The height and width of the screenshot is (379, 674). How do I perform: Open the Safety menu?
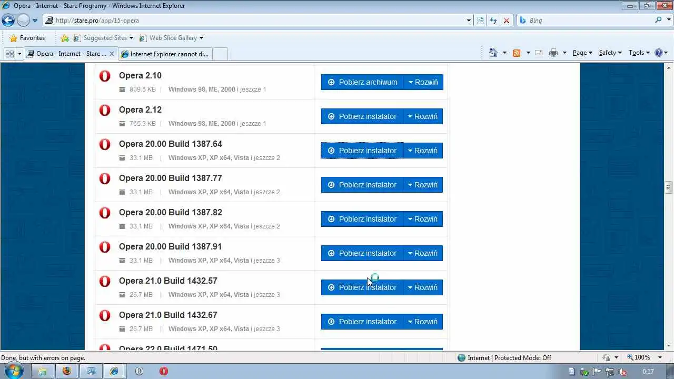coord(610,53)
